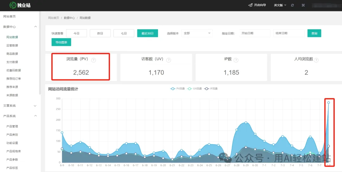Click the help icon next to 访客数（UV）
Viewport: 342px width, 172px height.
coord(168,60)
